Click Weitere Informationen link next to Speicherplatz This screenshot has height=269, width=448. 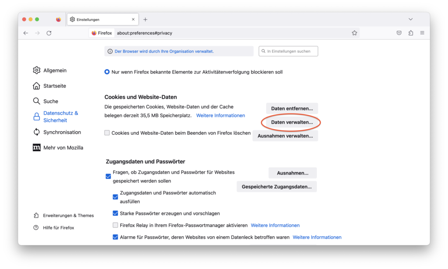click(220, 115)
